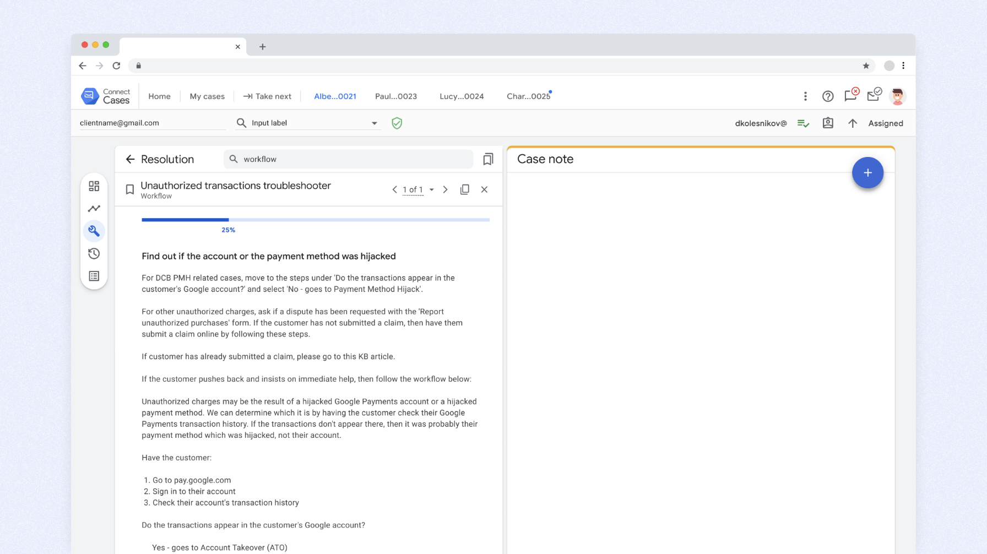Open the trends chart icon in sidebar
987x554 pixels.
click(94, 209)
